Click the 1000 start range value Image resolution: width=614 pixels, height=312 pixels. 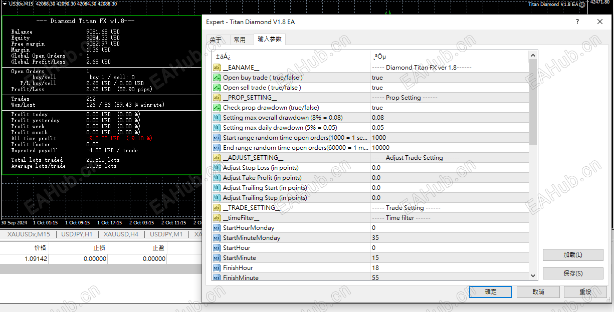pos(379,138)
